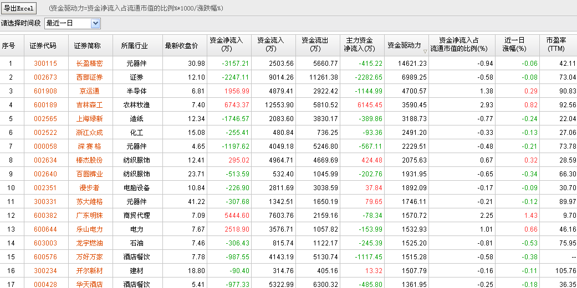Click the 导出Excel export button
577x288 pixels.
pyautogui.click(x=18, y=8)
